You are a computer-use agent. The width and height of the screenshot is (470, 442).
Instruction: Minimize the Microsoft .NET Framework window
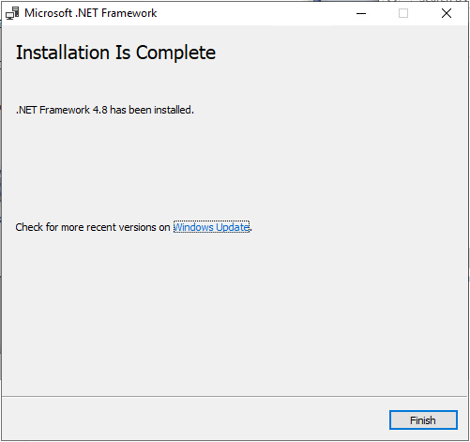(361, 13)
